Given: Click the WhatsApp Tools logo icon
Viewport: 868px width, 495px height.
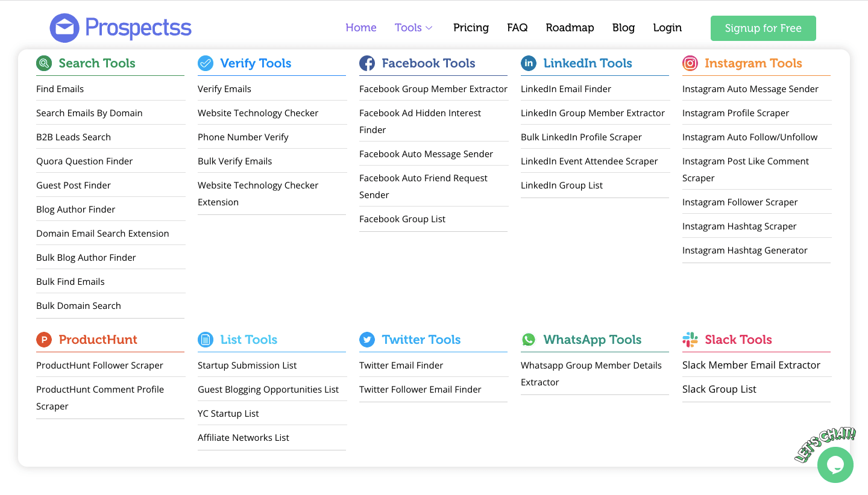Looking at the screenshot, I should [x=529, y=340].
